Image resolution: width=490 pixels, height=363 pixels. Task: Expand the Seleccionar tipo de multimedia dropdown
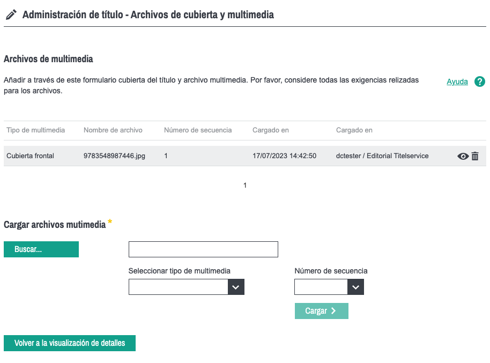point(186,287)
